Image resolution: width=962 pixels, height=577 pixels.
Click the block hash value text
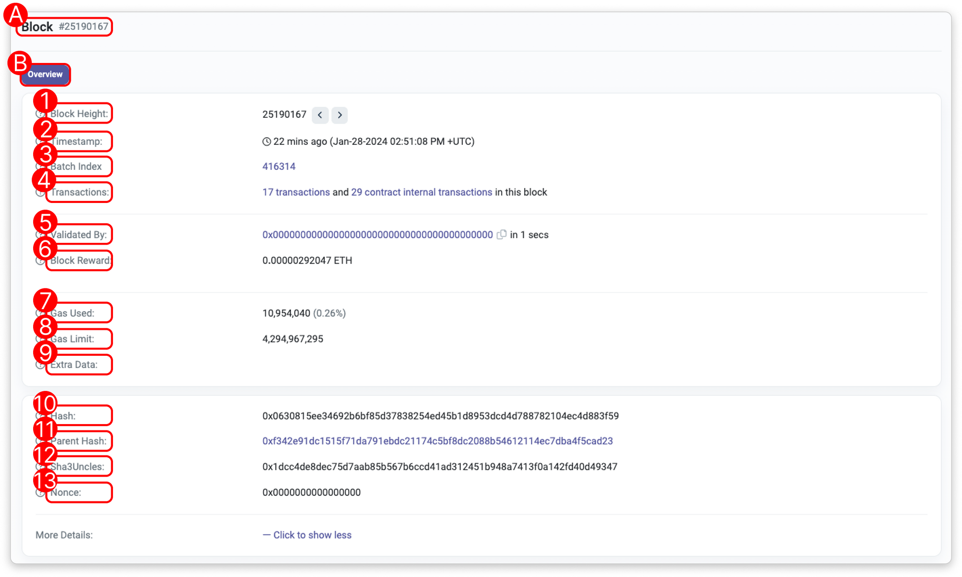click(x=440, y=416)
